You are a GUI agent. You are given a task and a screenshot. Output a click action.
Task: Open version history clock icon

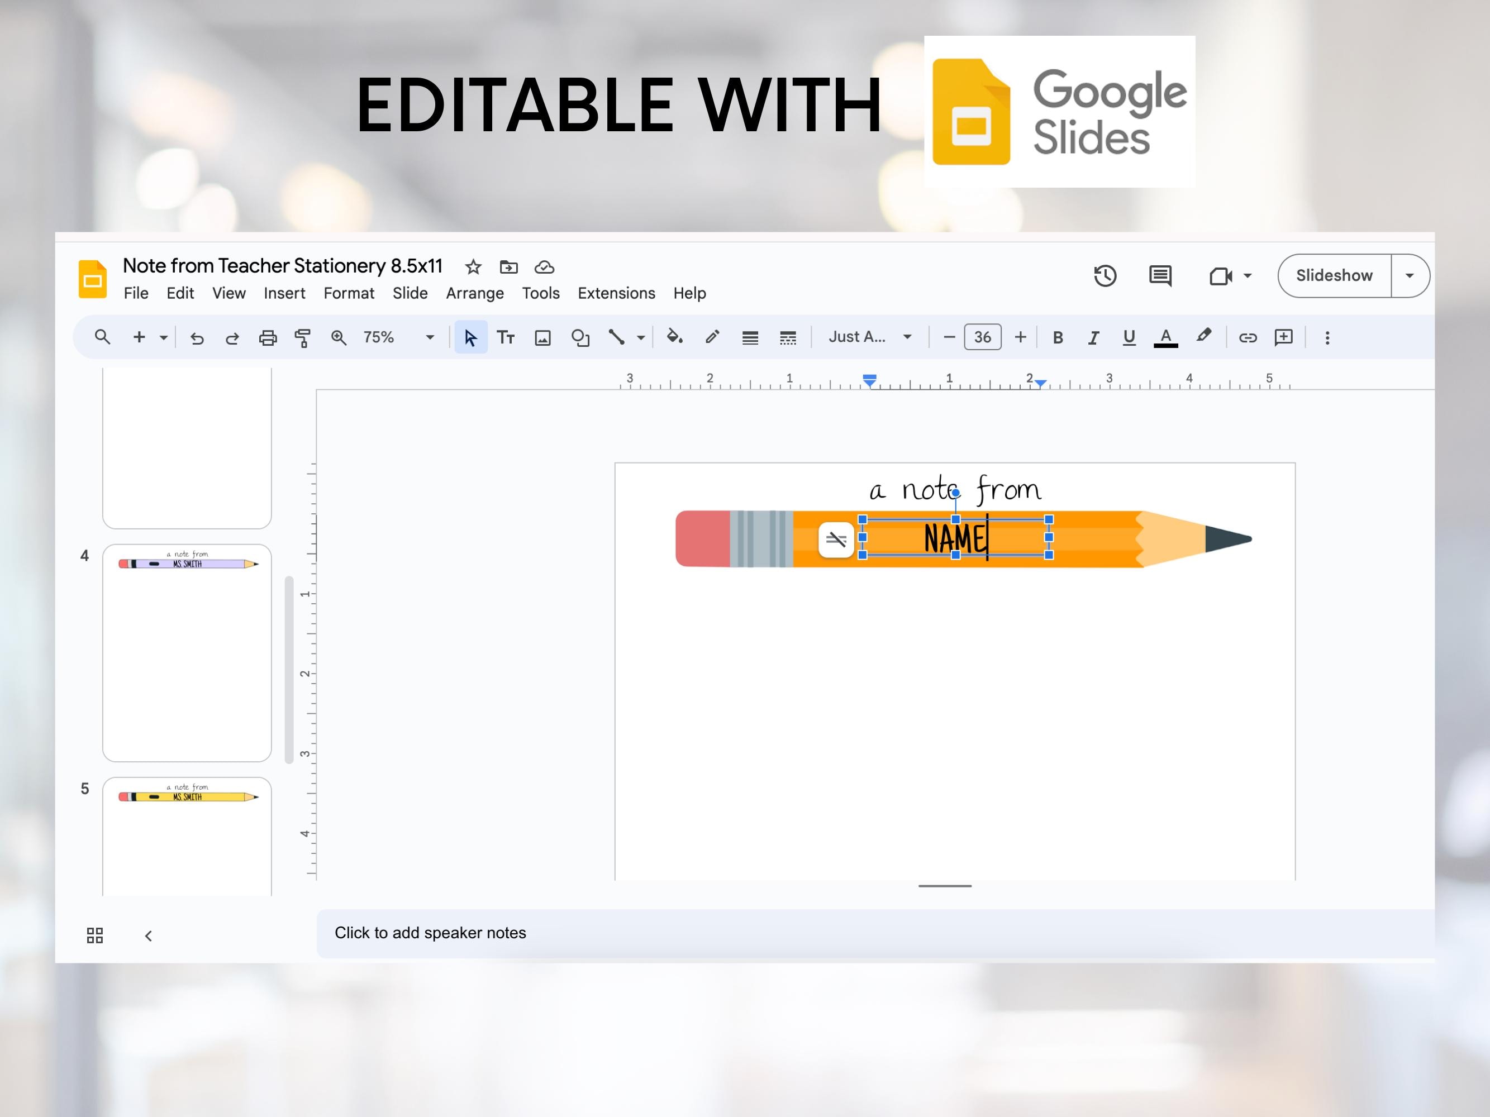coord(1106,275)
